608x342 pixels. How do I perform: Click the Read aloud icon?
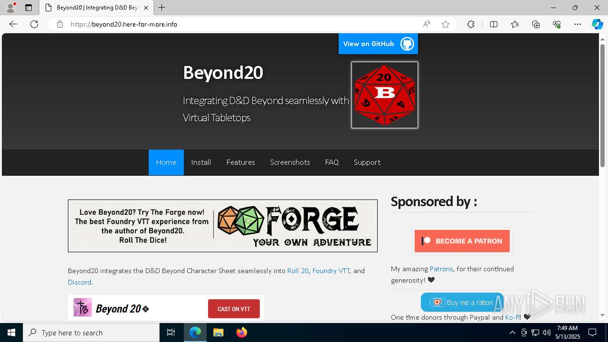click(427, 24)
